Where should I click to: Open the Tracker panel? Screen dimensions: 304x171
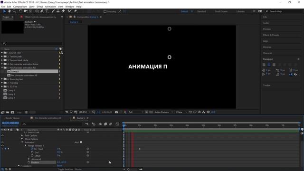tap(266, 85)
